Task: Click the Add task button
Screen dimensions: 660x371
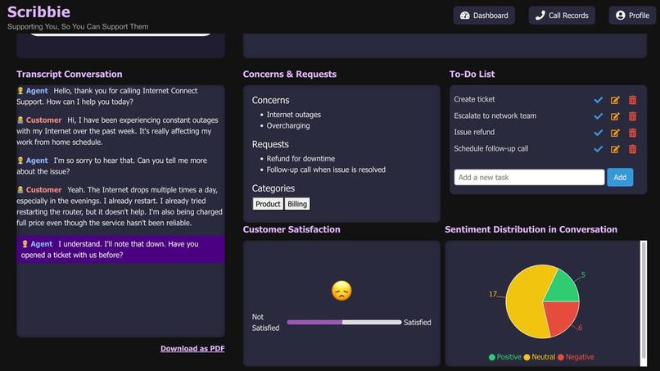Action: pos(620,177)
